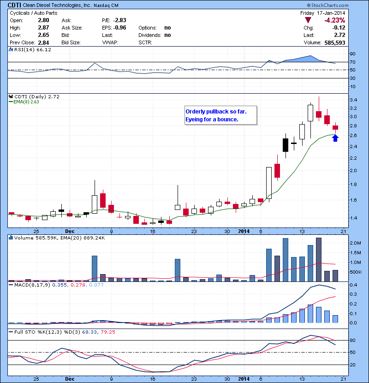Click the red down-triangle next to -4.23%

308,20
